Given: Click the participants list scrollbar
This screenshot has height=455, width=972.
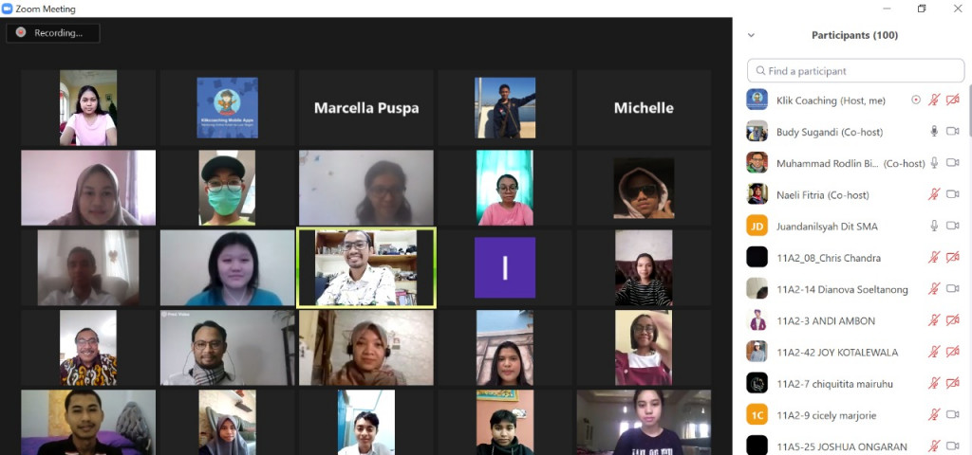Looking at the screenshot, I should (x=969, y=112).
